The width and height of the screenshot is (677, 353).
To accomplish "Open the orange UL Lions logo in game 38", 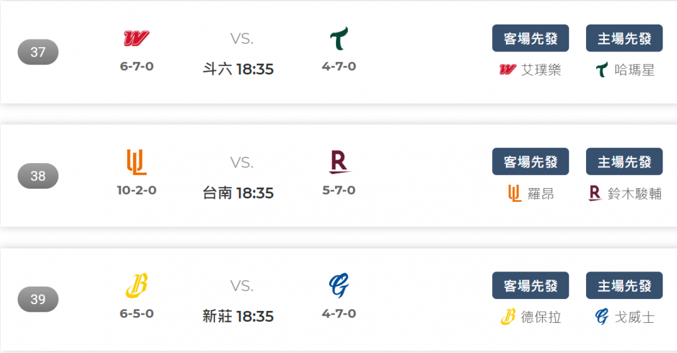I will pyautogui.click(x=137, y=162).
